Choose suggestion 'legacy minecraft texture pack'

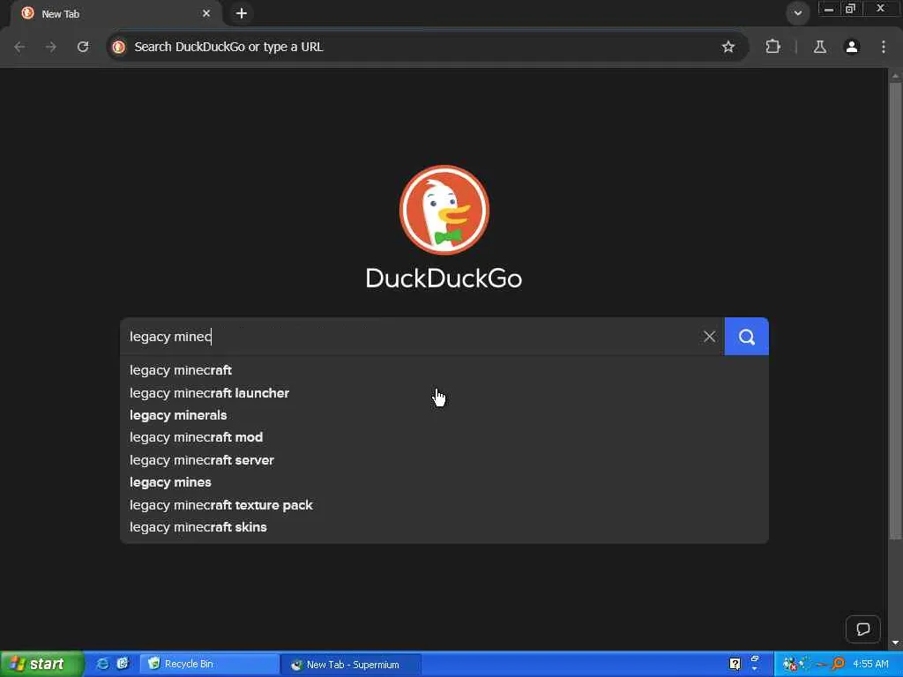point(444,505)
